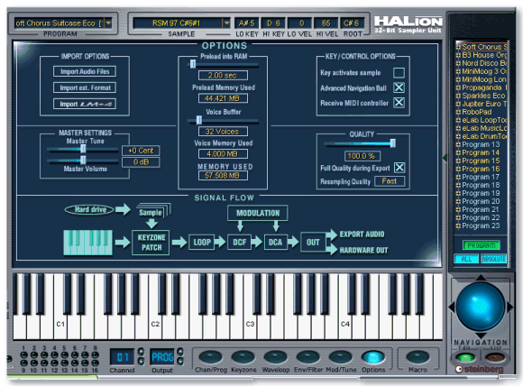This screenshot has height=386, width=523.
Task: Select the lit Options page button
Action: click(x=373, y=357)
